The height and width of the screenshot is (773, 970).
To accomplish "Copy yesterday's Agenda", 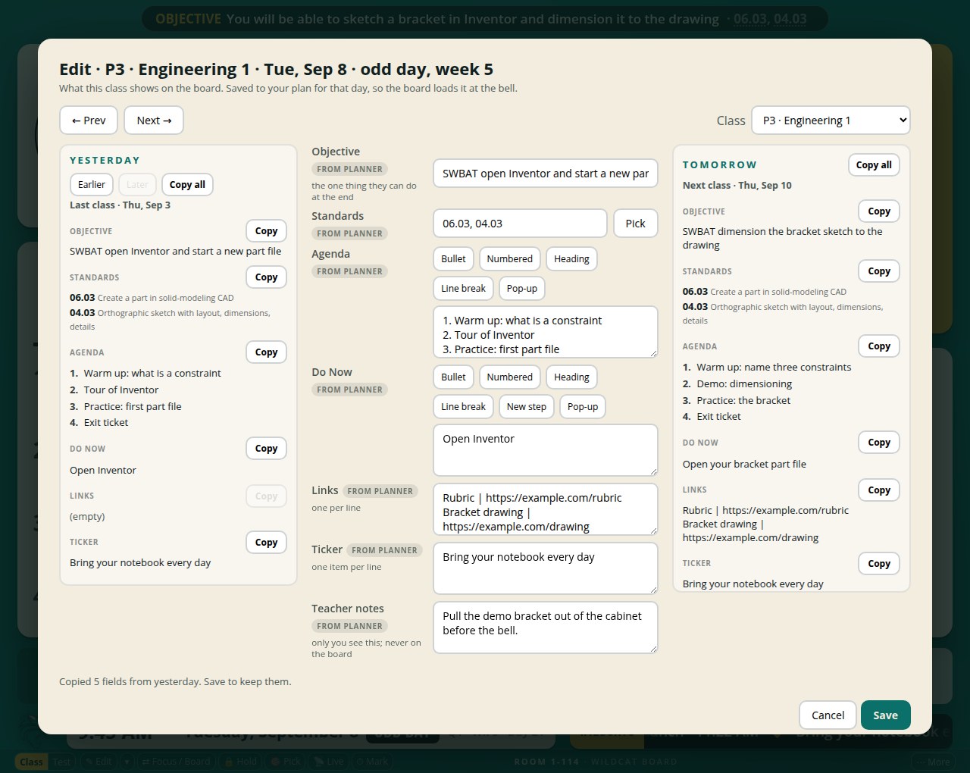I will click(x=266, y=352).
